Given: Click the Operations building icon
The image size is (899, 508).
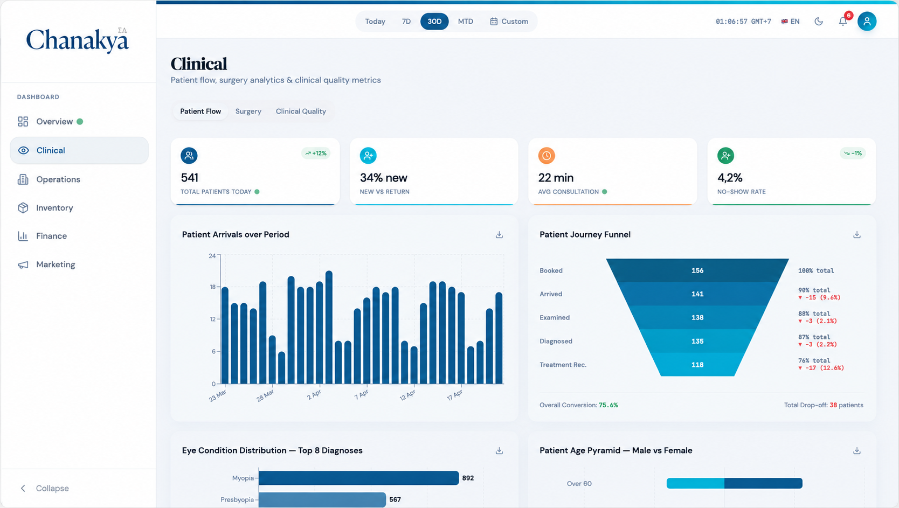Looking at the screenshot, I should pos(23,179).
